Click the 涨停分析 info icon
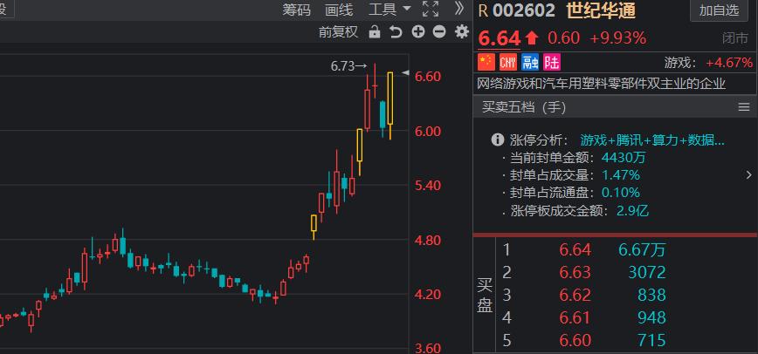 pos(498,140)
